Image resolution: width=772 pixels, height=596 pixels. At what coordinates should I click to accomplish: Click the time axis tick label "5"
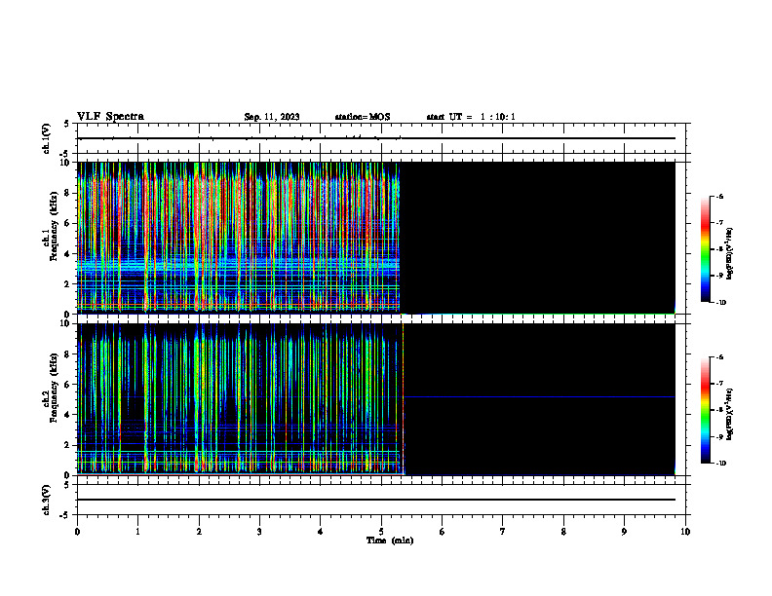pyautogui.click(x=381, y=532)
